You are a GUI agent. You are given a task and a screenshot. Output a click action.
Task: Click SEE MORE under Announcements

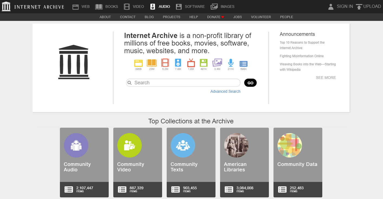coord(326,78)
